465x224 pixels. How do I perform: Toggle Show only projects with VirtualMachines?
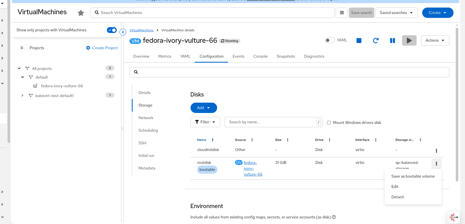[112, 30]
